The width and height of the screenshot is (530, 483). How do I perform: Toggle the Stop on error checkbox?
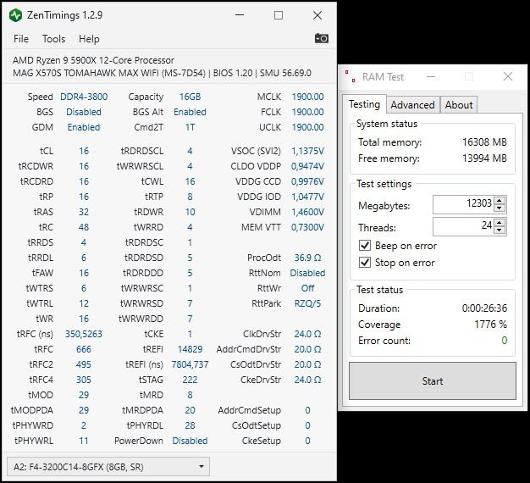tap(365, 262)
